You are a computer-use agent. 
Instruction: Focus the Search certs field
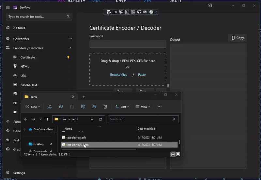pos(143,119)
